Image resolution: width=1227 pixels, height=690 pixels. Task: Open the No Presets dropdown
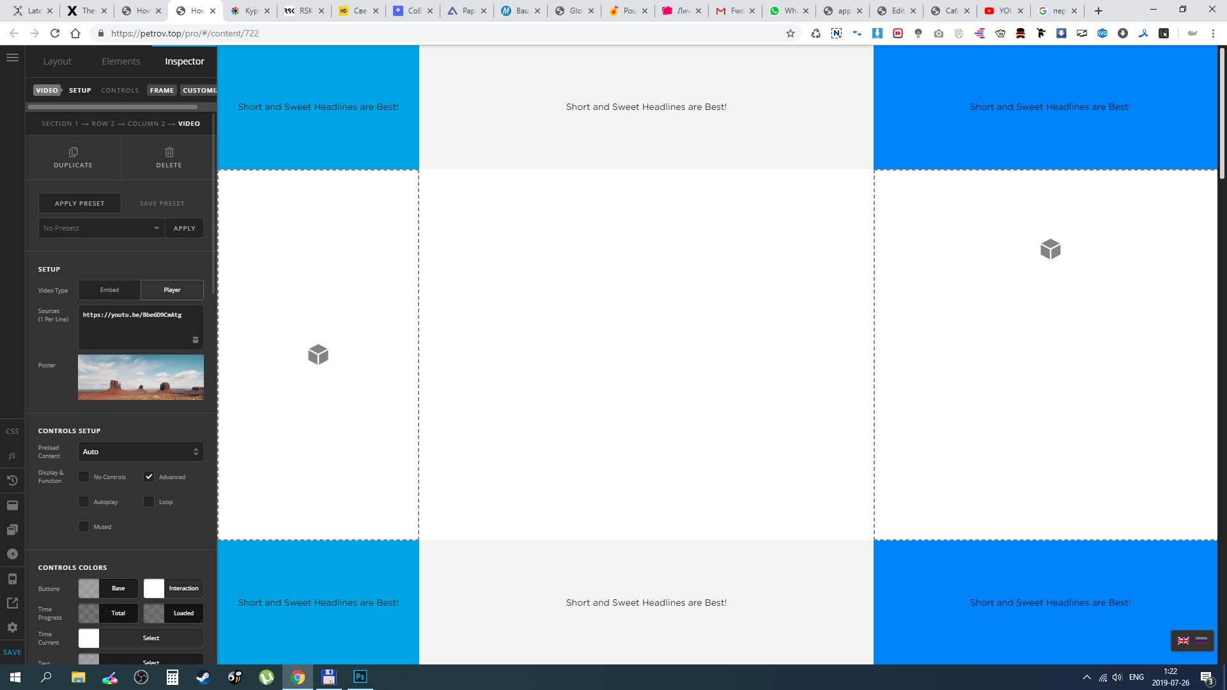tap(101, 228)
